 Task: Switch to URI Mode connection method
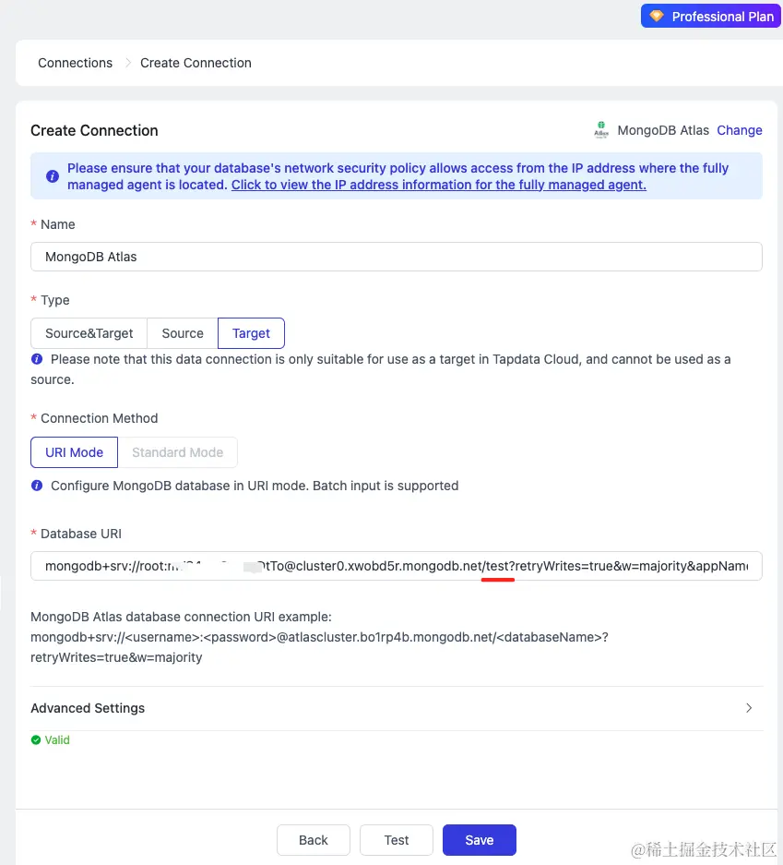click(74, 452)
